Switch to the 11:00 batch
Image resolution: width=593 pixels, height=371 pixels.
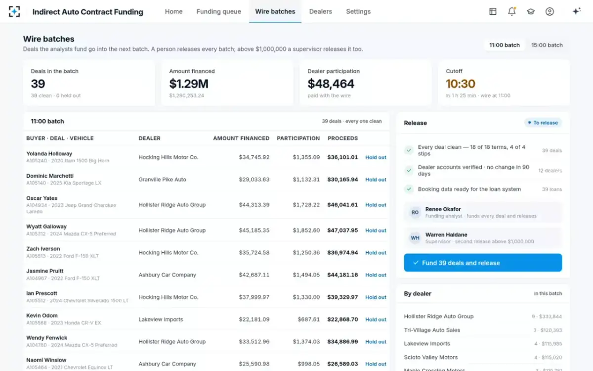505,45
